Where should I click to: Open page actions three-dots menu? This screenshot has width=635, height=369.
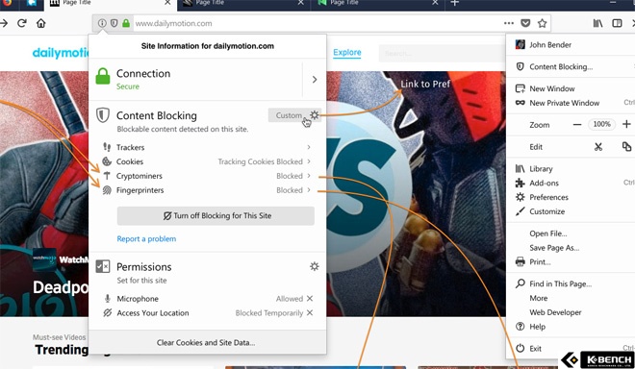509,23
